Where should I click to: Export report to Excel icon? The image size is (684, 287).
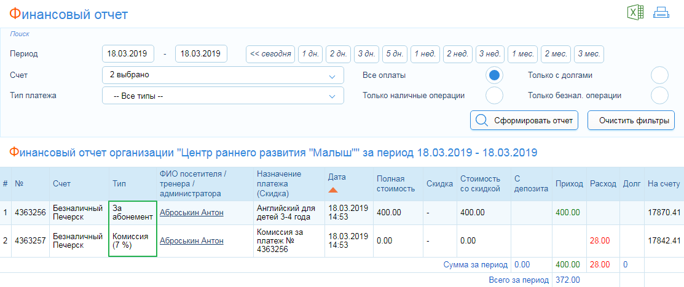635,13
